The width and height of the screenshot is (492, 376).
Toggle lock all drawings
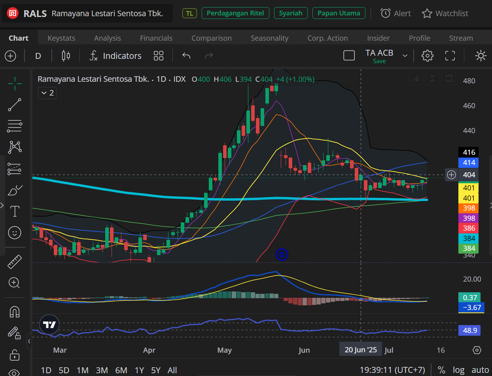(x=15, y=355)
